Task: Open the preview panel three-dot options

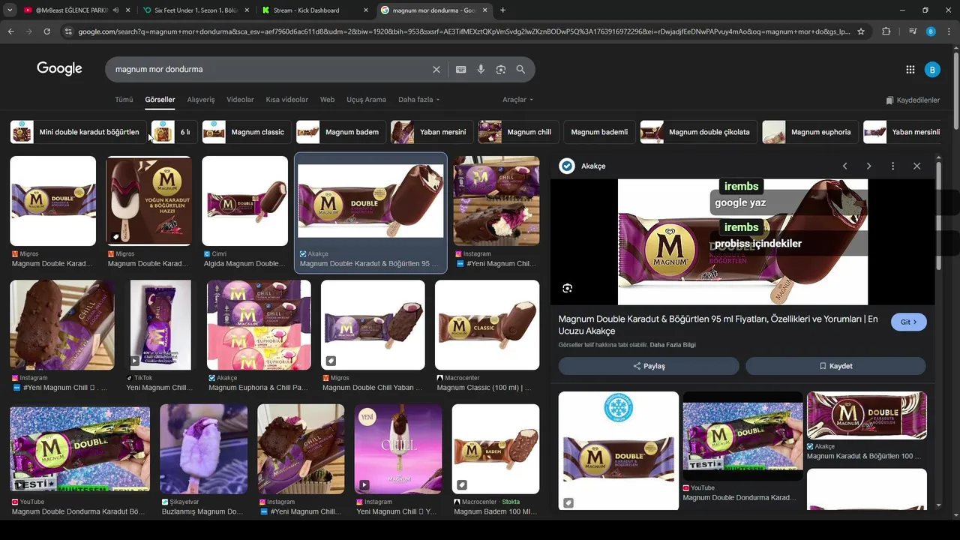Action: [x=892, y=166]
